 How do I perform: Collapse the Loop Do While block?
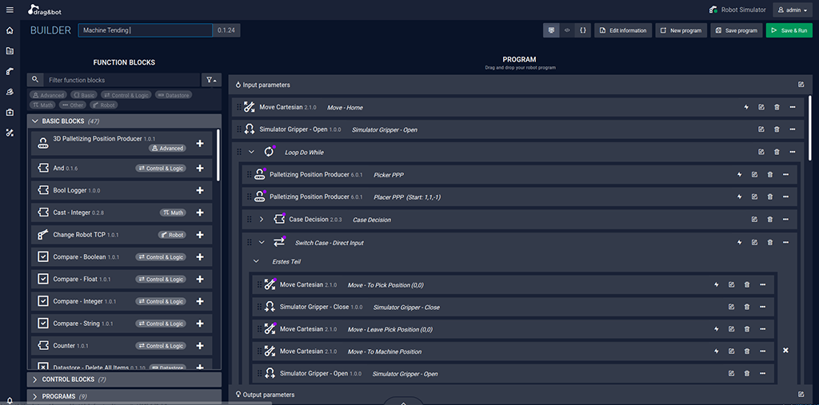(251, 152)
